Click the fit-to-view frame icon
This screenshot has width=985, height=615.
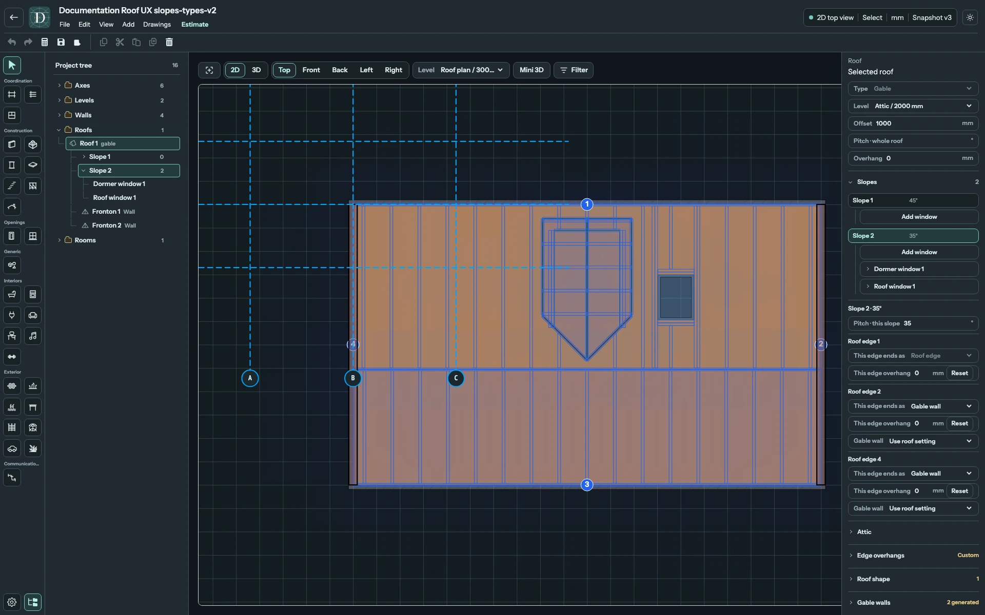point(209,70)
